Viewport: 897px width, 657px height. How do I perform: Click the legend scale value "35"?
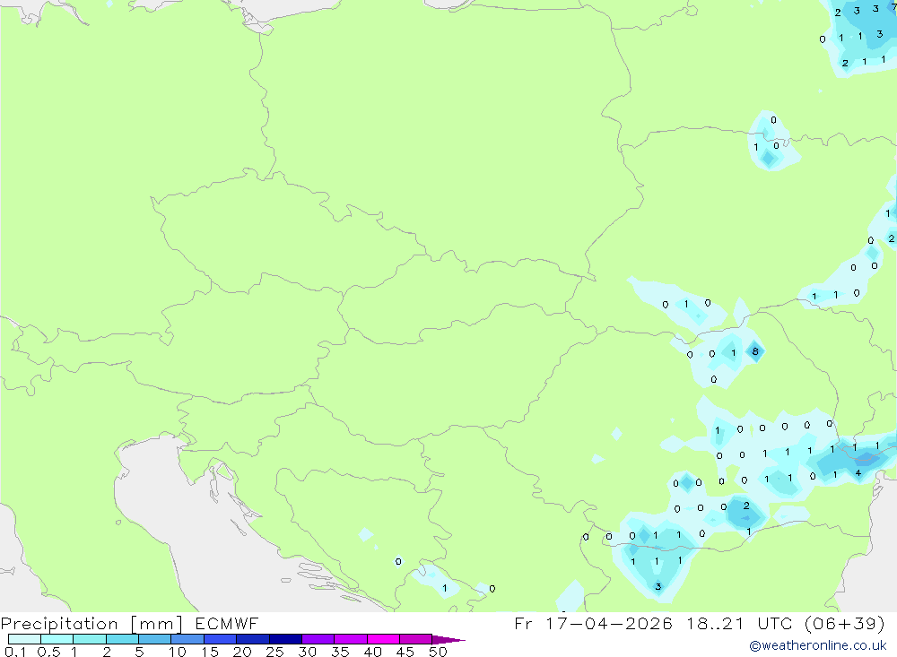tap(340, 652)
